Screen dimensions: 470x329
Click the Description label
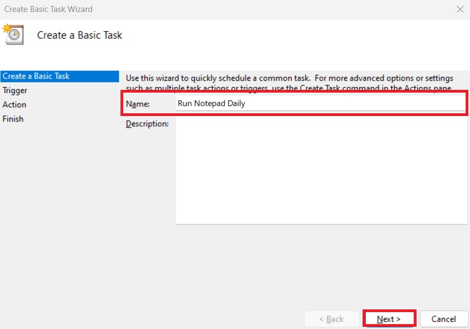(x=147, y=124)
